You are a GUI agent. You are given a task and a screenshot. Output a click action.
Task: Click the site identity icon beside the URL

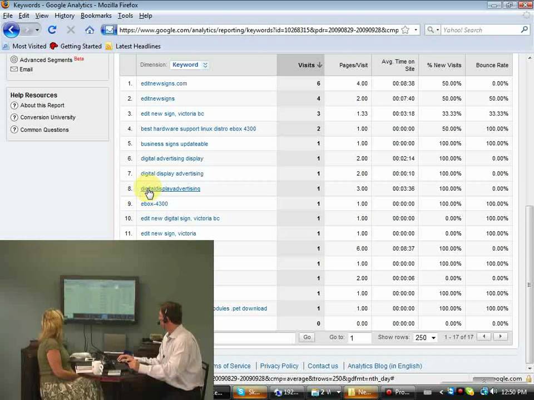(109, 30)
